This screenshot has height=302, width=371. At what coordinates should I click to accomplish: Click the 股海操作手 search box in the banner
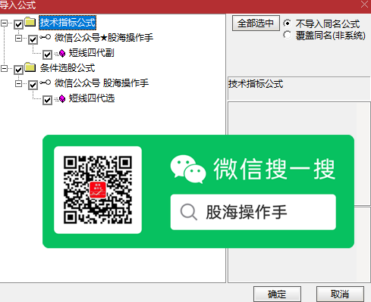253,212
